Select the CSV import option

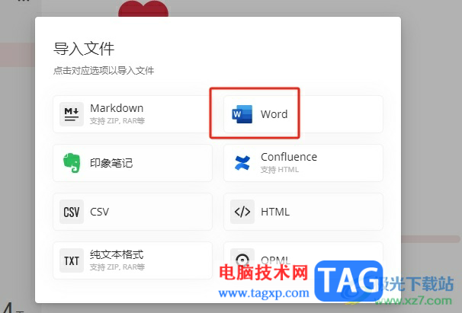pyautogui.click(x=133, y=212)
